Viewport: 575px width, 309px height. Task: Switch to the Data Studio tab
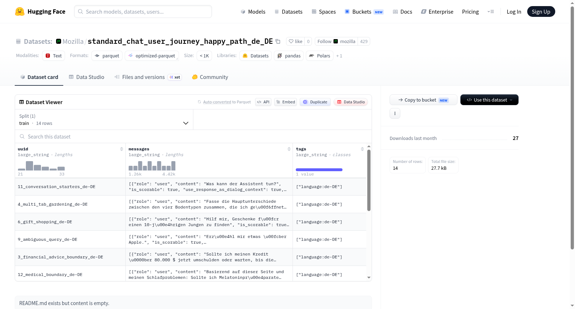87,77
